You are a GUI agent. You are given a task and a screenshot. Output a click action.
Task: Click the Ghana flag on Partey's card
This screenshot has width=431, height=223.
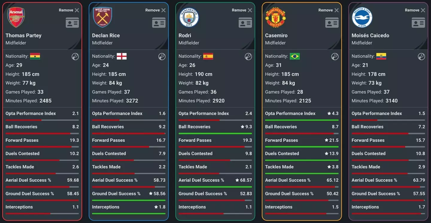[35, 56]
